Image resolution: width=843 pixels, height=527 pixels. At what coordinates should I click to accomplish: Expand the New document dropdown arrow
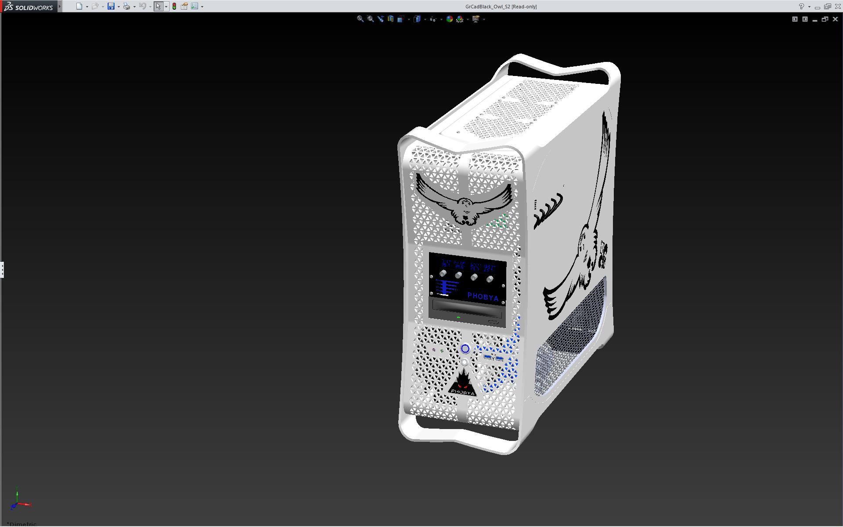tap(87, 7)
